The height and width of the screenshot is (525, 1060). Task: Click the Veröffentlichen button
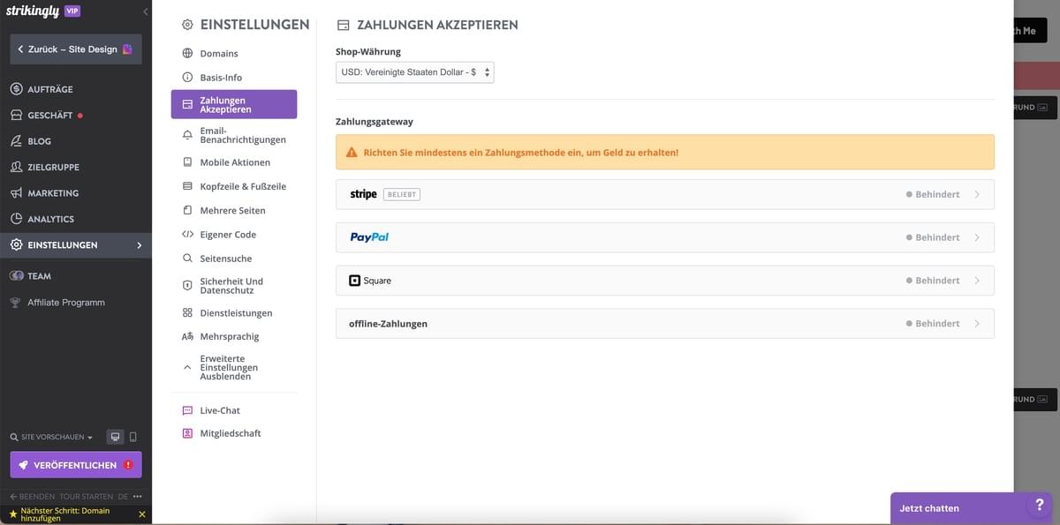pyautogui.click(x=75, y=464)
